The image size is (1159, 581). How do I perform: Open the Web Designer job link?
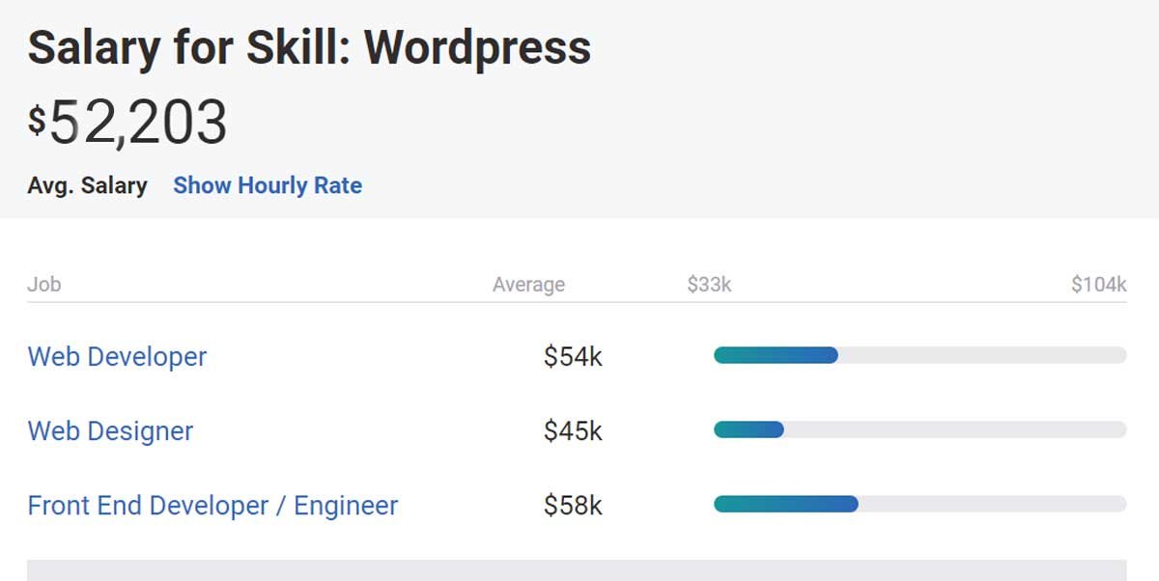(x=110, y=430)
